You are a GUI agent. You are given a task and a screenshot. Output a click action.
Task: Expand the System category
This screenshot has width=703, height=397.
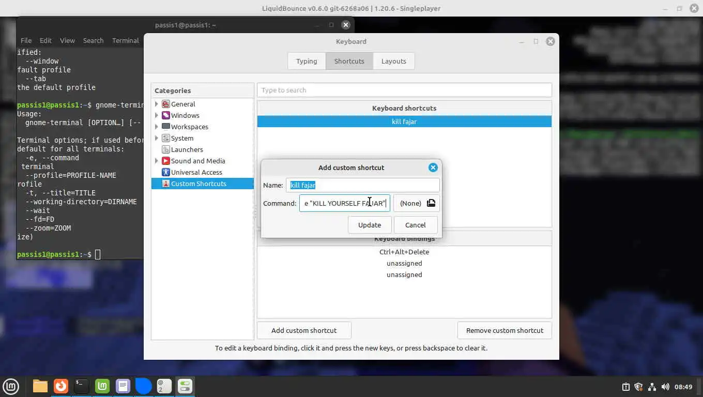[157, 138]
